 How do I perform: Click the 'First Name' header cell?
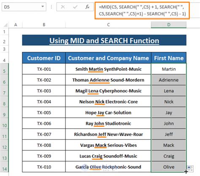pyautogui.click(x=169, y=58)
